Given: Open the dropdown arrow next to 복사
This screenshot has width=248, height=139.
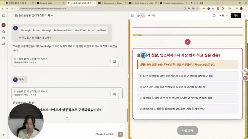Looking at the screenshot, I should tap(227, 16).
